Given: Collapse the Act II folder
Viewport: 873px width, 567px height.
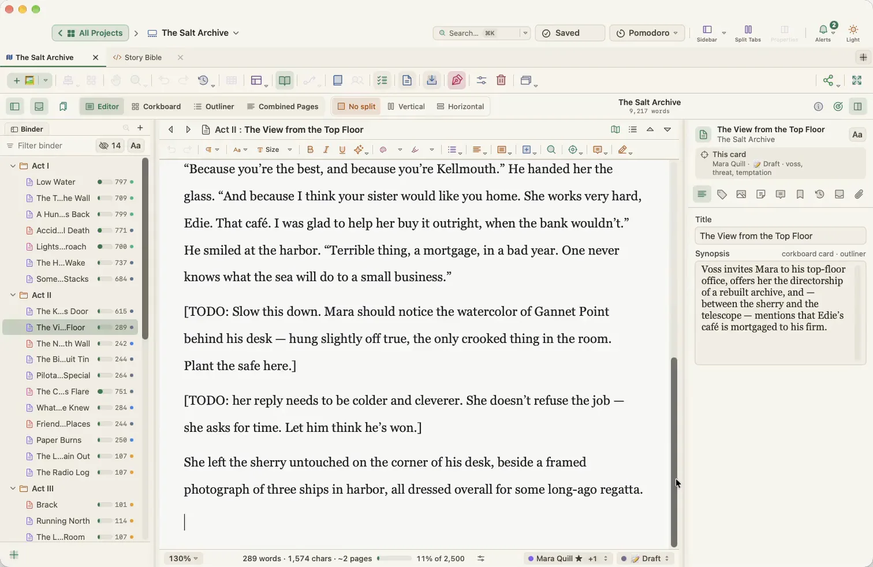Looking at the screenshot, I should point(13,295).
